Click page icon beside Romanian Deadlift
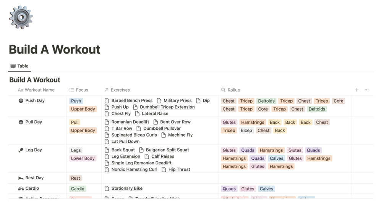The height and width of the screenshot is (203, 384). [107, 122]
